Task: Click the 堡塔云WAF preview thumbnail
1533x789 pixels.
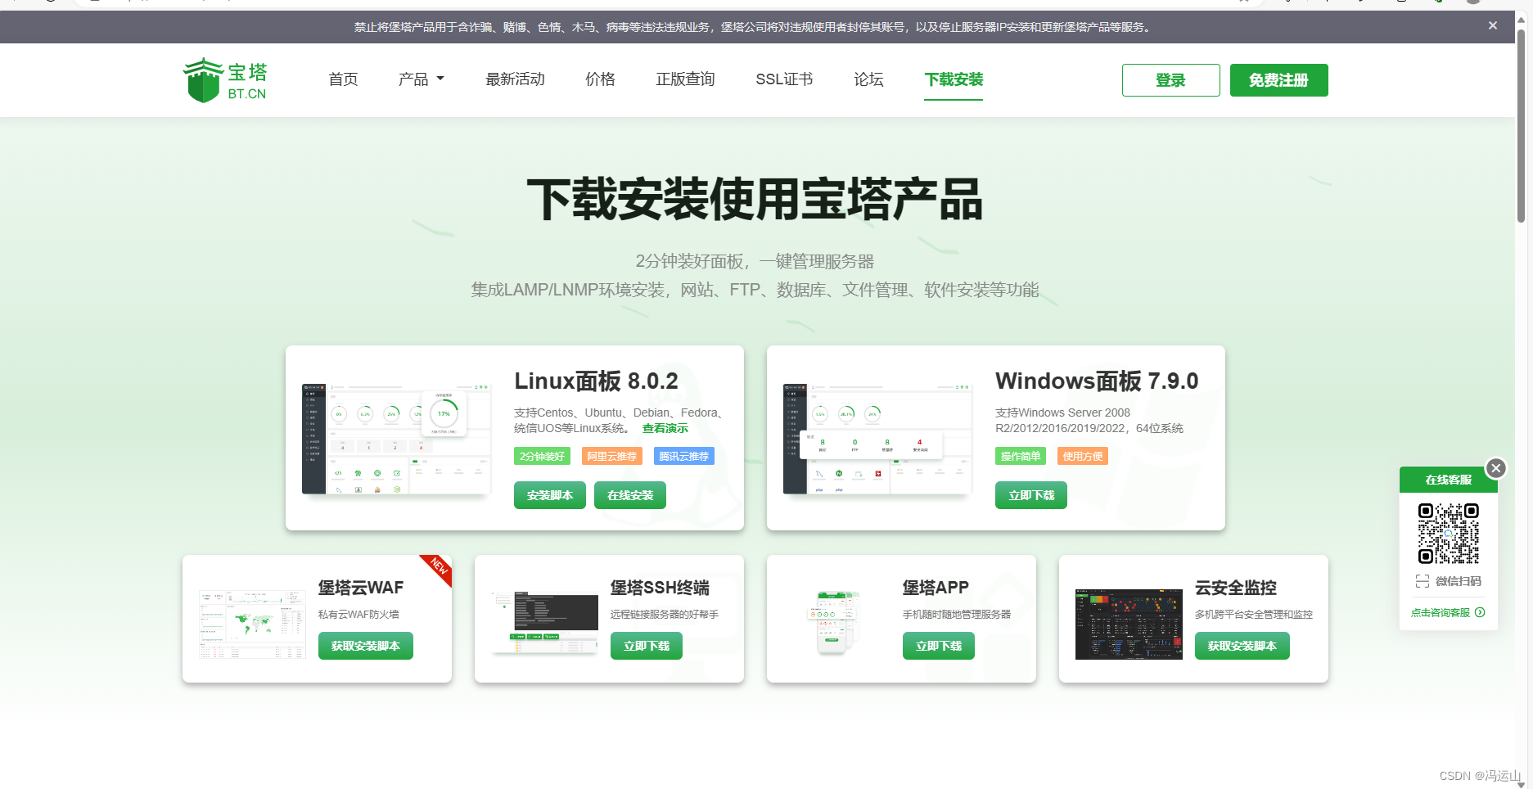Action: pos(252,624)
